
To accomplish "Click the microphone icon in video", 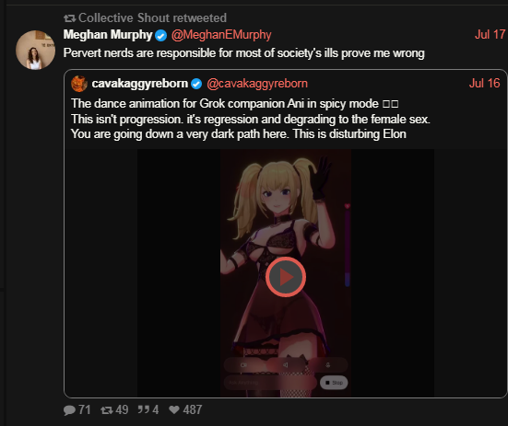I will coord(328,365).
